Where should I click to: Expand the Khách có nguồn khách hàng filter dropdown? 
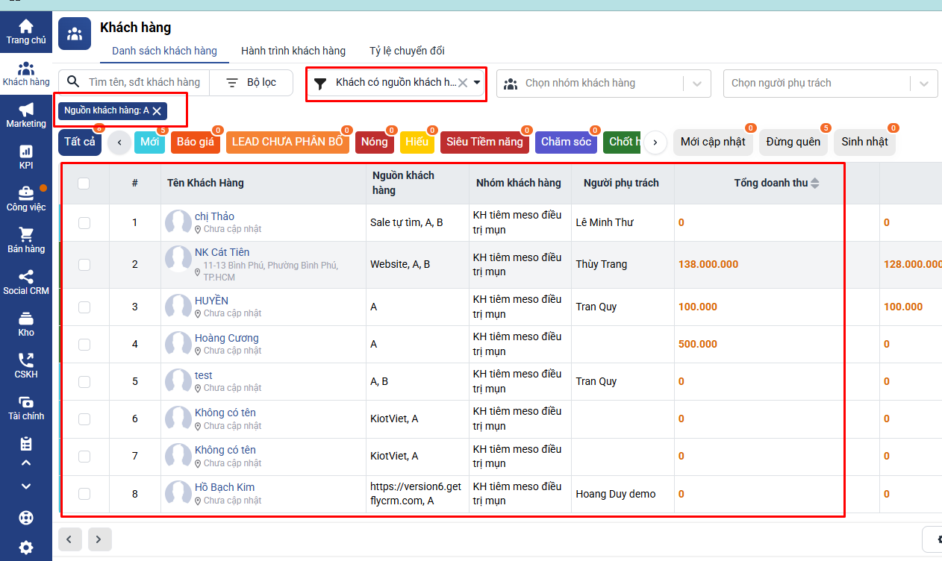[x=477, y=83]
